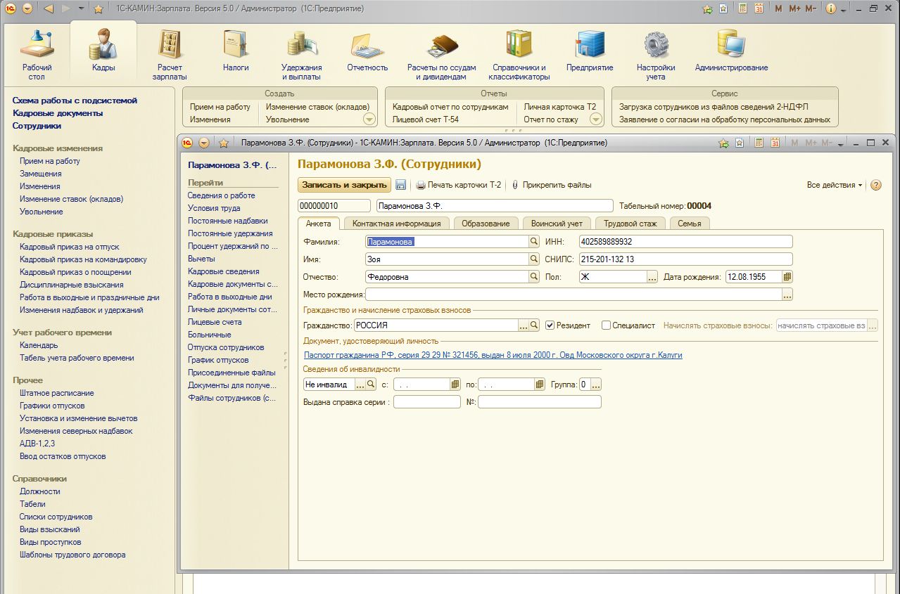This screenshot has height=594, width=900.
Task: Open the Не инвалид ellipsis selector
Action: pyautogui.click(x=360, y=385)
